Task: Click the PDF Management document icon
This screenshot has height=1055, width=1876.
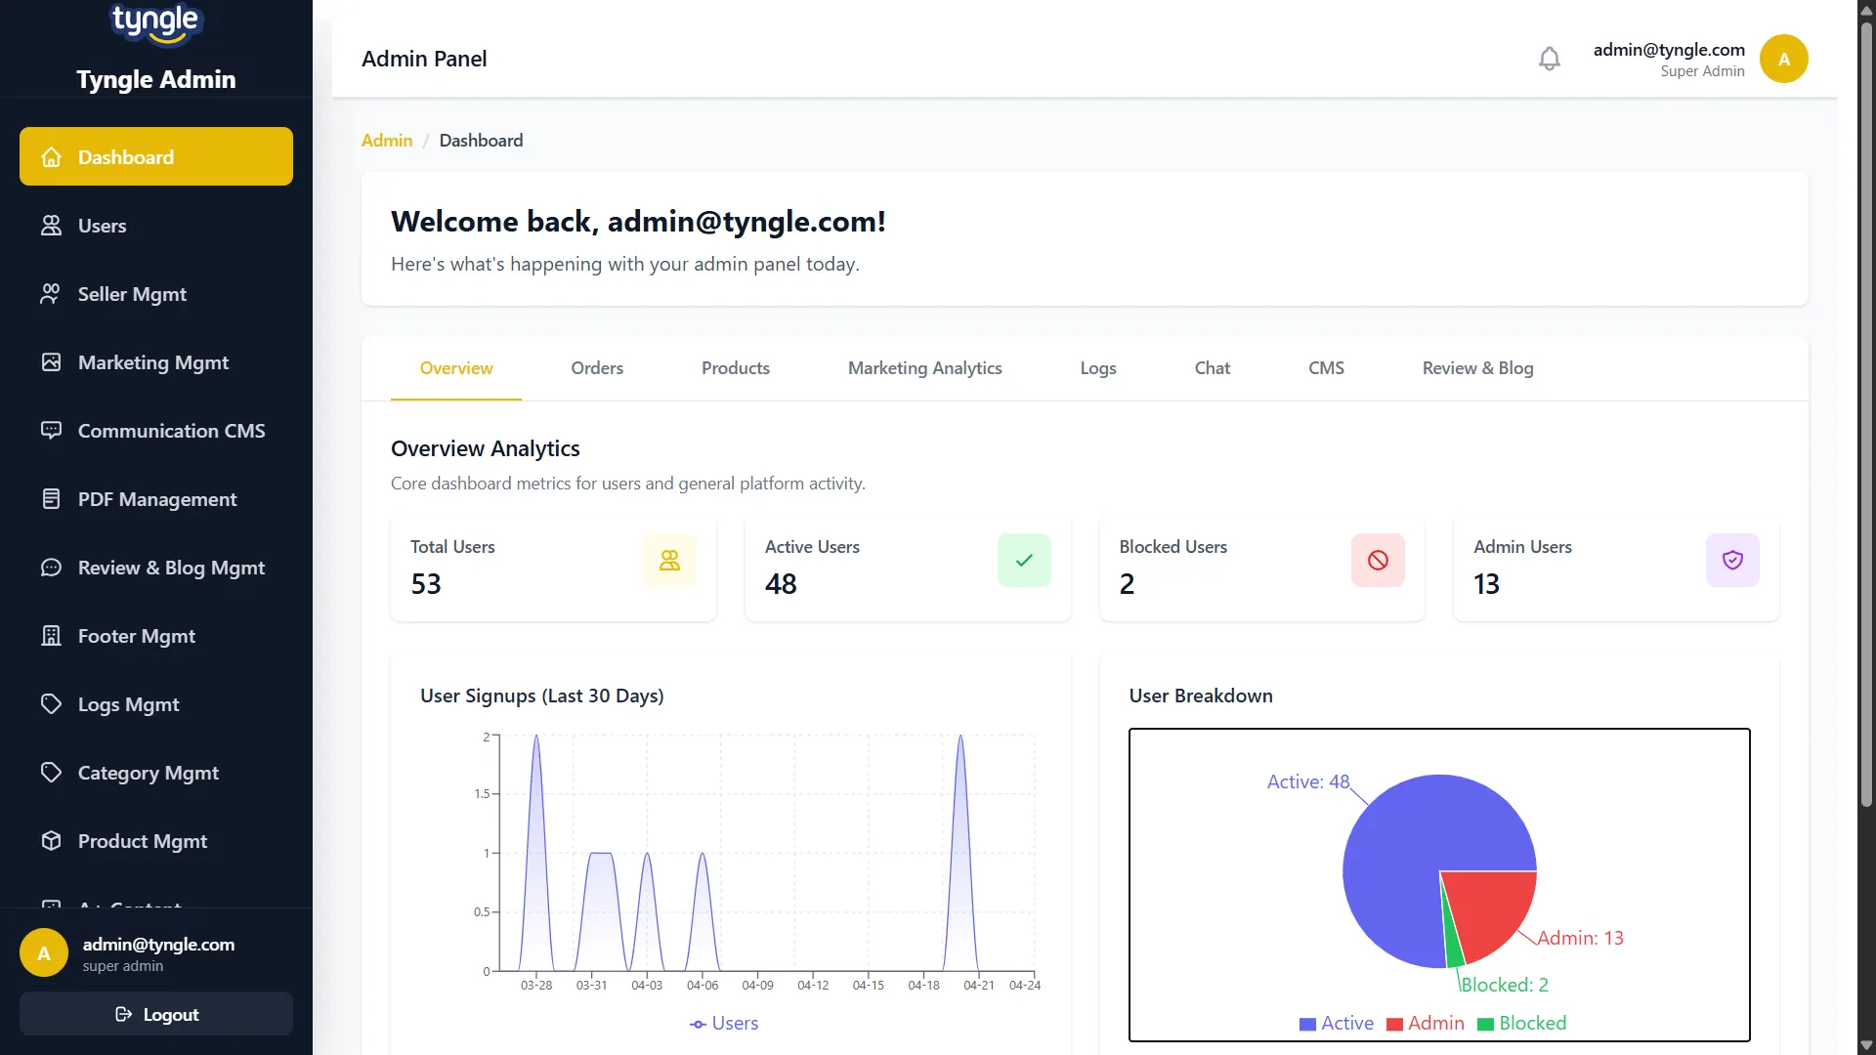Action: (52, 499)
